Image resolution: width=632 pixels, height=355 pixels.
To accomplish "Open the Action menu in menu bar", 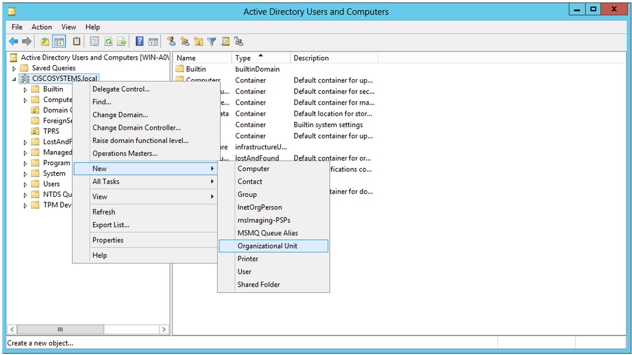I will 42,27.
